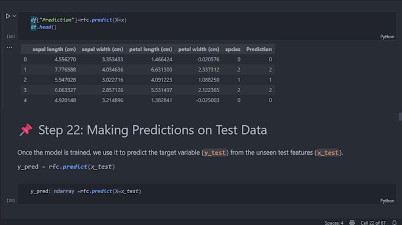
Task: Click the sepal width (cm) column header
Action: tap(102, 50)
